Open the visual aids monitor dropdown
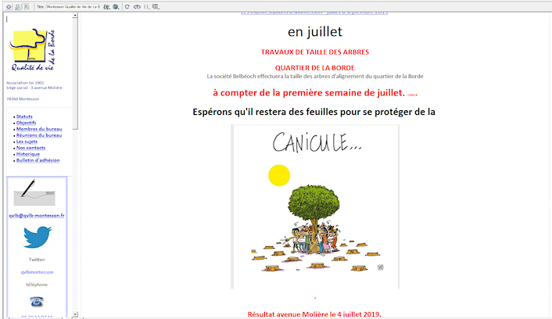Screen dimensions: 552x319 pos(156,7)
